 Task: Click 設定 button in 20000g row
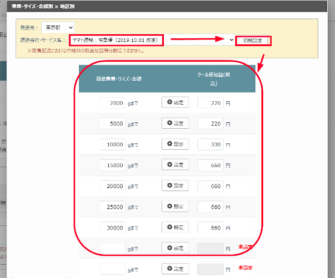175,185
